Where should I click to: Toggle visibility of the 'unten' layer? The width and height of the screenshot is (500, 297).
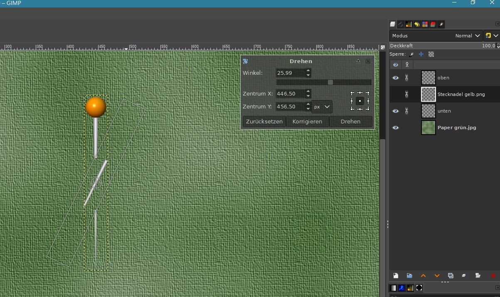pos(395,111)
